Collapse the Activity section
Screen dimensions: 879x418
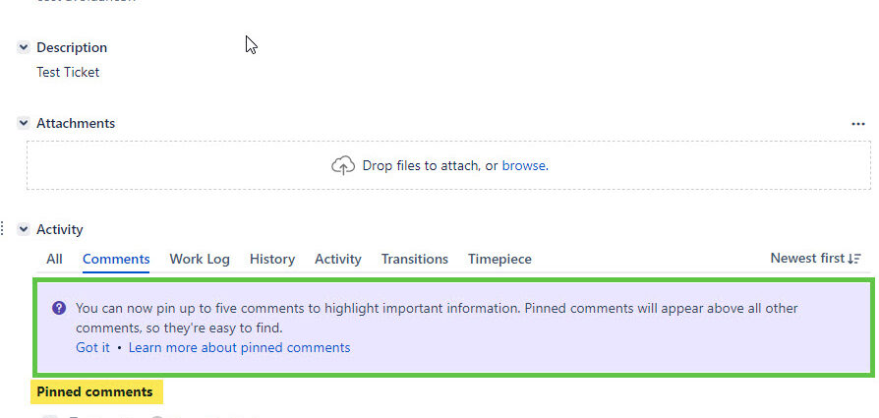23,229
